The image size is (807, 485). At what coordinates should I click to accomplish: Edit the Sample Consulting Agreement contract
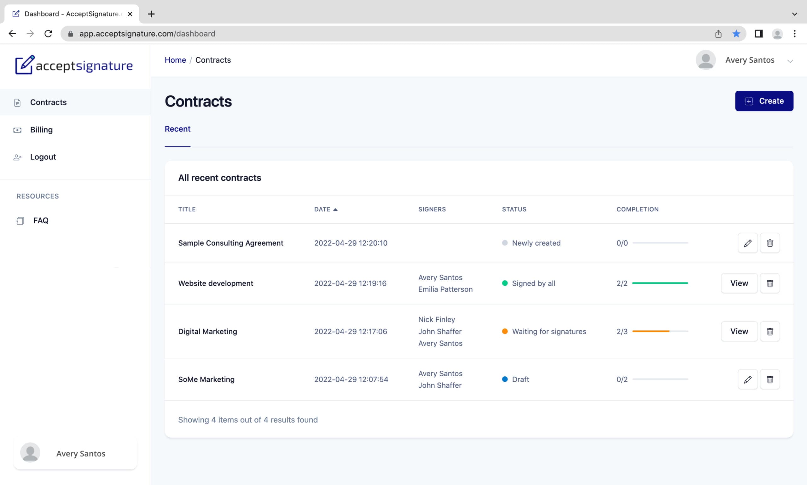[x=747, y=243]
